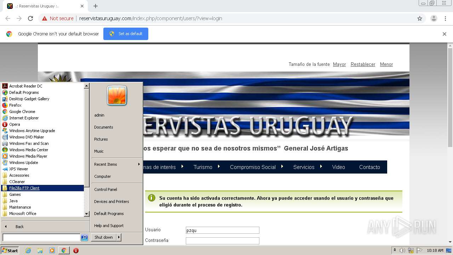Image resolution: width=453 pixels, height=255 pixels.
Task: Go to Video page
Action: 338,167
